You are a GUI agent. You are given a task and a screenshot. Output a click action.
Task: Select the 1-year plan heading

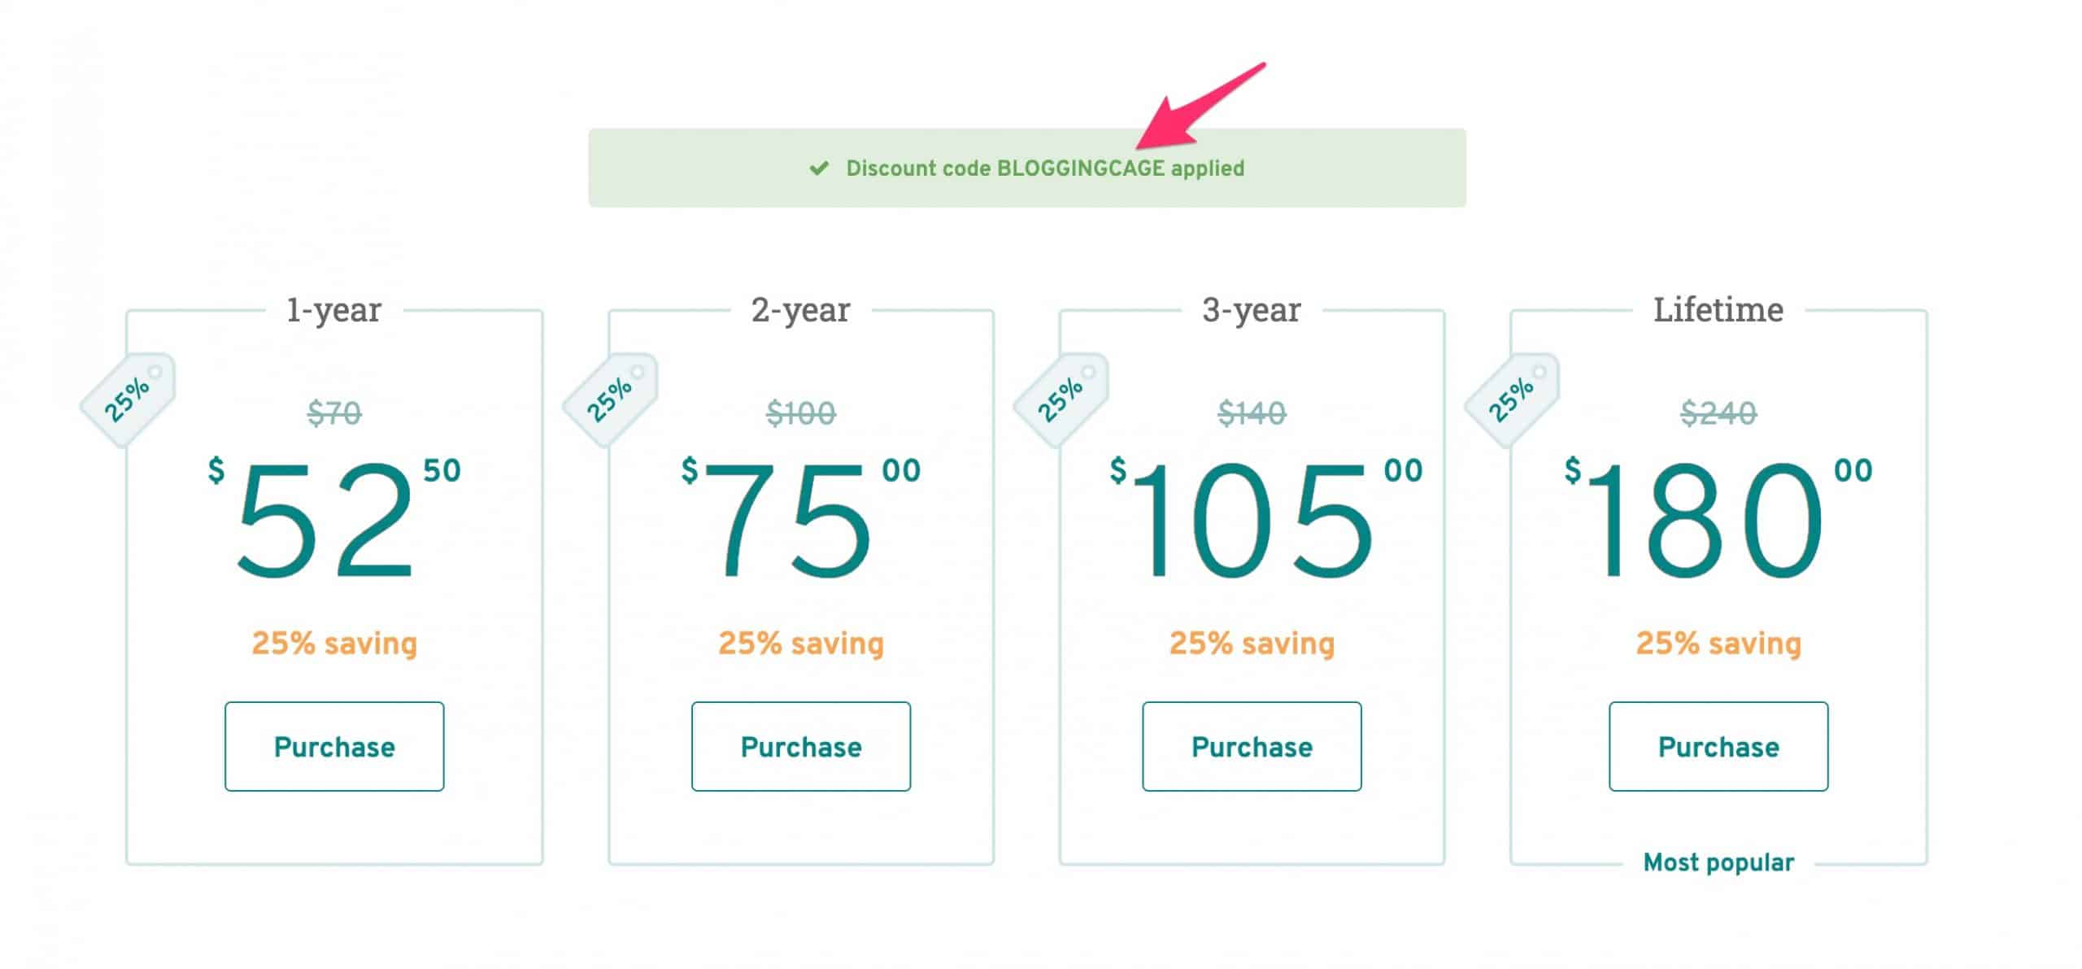[333, 310]
